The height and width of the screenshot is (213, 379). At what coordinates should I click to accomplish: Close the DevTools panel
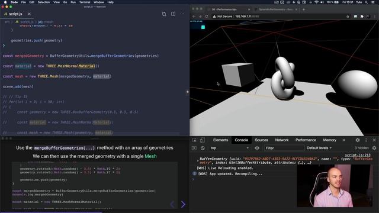pos(374,140)
